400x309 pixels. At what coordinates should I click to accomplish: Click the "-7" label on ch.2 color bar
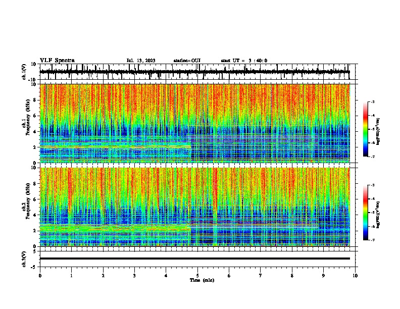point(373,240)
